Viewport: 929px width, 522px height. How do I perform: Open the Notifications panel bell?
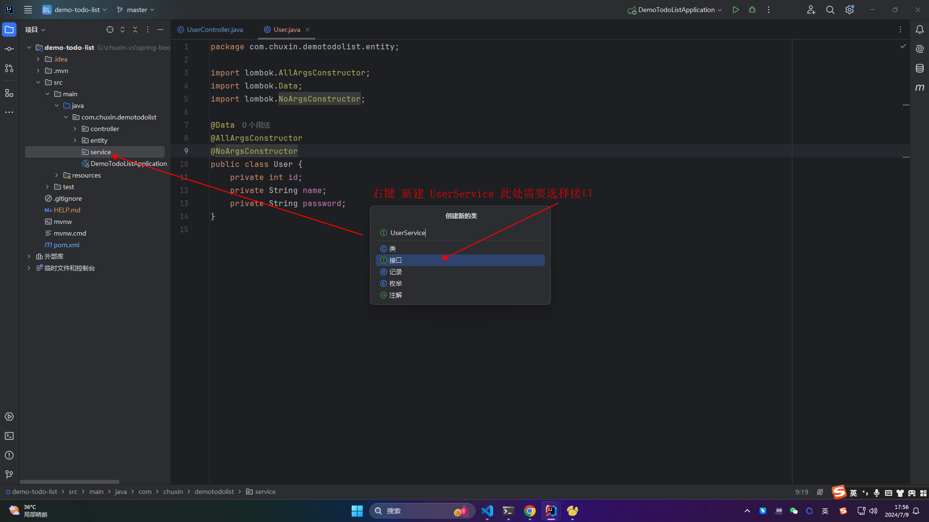(919, 30)
